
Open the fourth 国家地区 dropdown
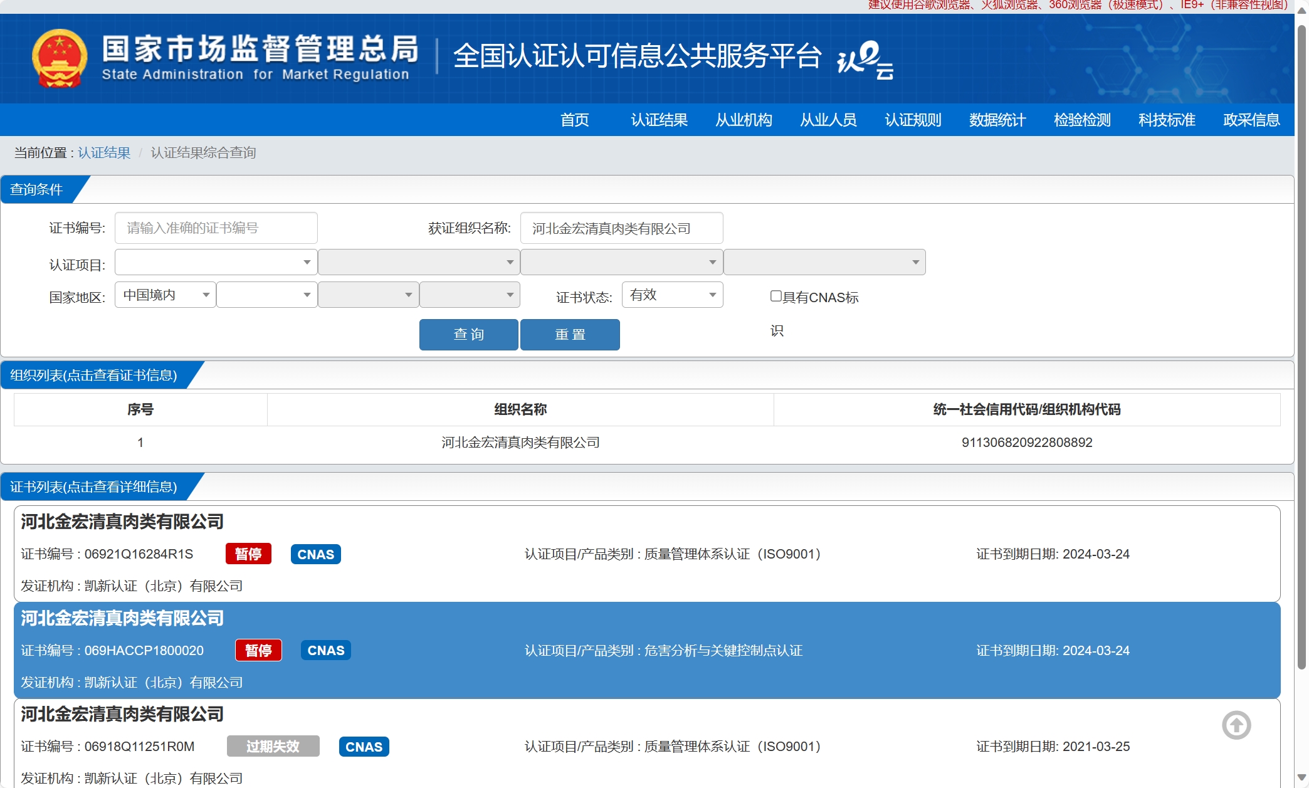(x=470, y=295)
